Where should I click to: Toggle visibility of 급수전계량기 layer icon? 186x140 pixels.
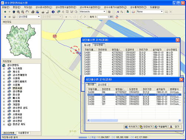(9, 75)
